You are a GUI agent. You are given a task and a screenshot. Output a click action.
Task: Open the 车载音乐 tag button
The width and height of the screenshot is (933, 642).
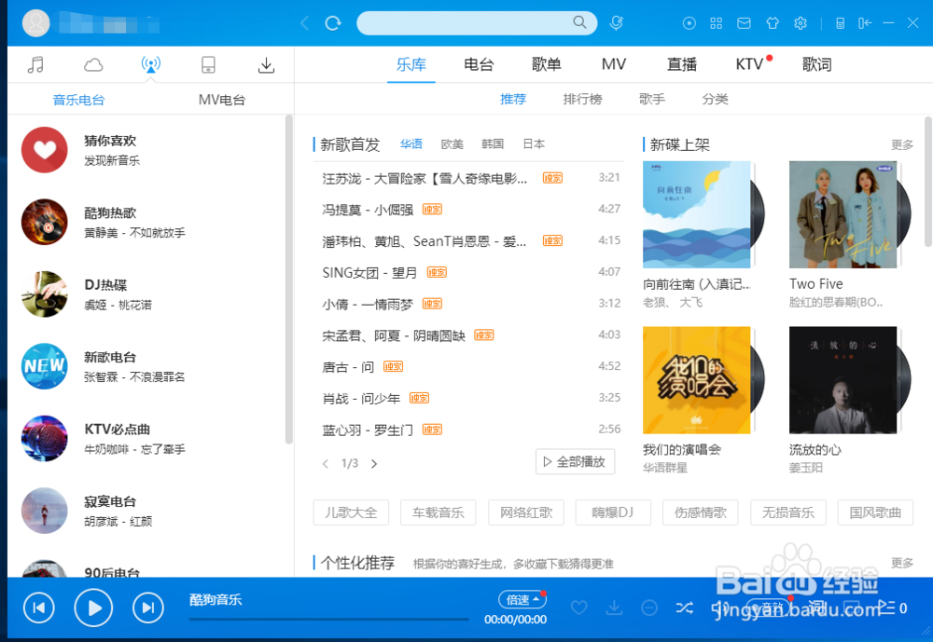click(438, 512)
